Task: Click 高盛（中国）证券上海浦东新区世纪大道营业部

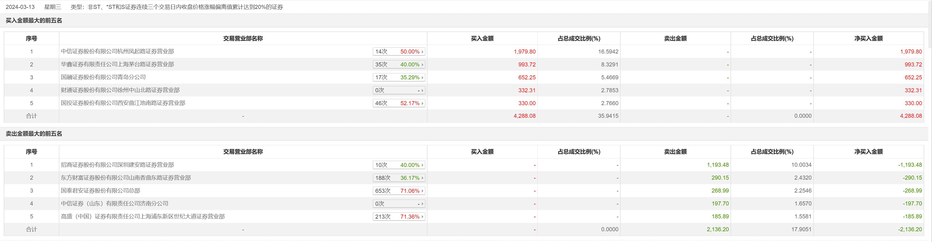Action: tap(143, 217)
